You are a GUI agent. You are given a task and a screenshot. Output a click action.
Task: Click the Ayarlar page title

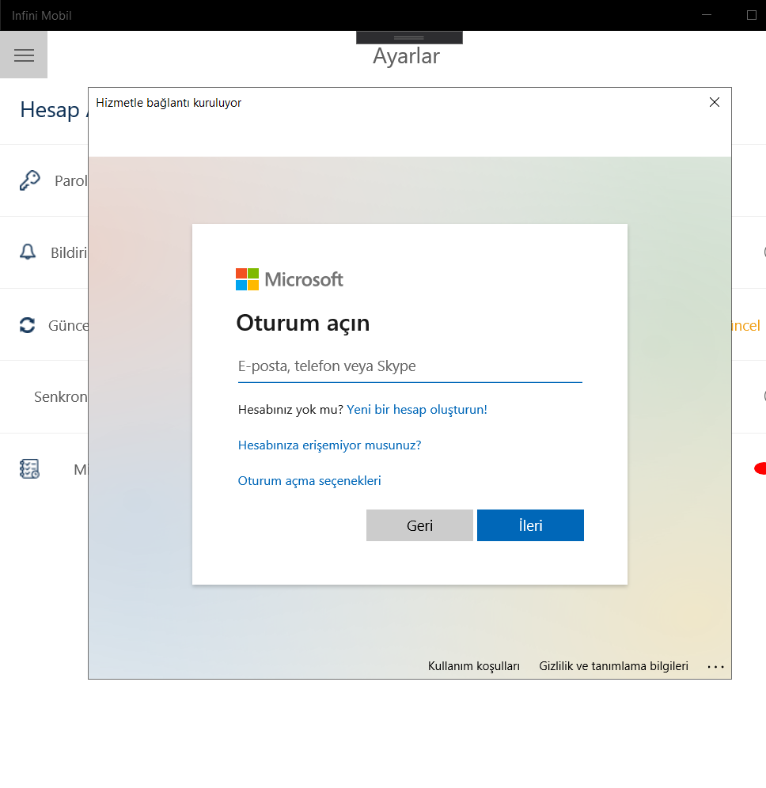point(406,56)
